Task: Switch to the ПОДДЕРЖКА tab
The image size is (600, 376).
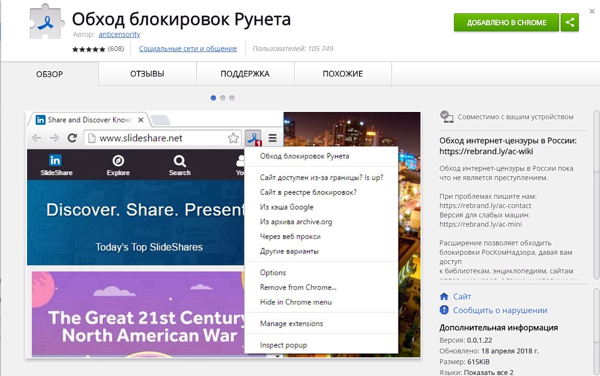Action: [245, 74]
